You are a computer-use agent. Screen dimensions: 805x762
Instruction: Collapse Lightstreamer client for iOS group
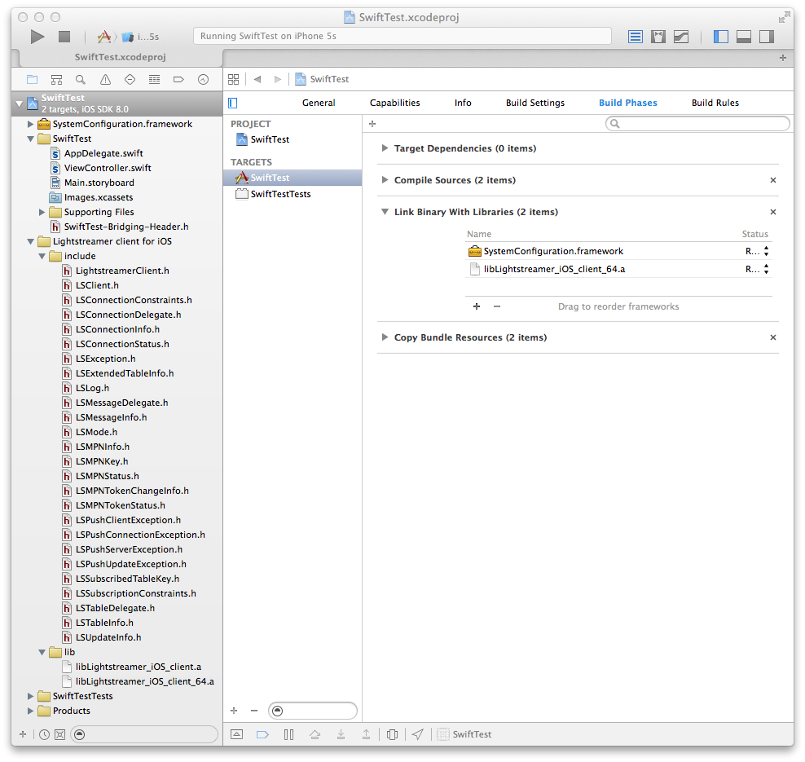tap(30, 241)
